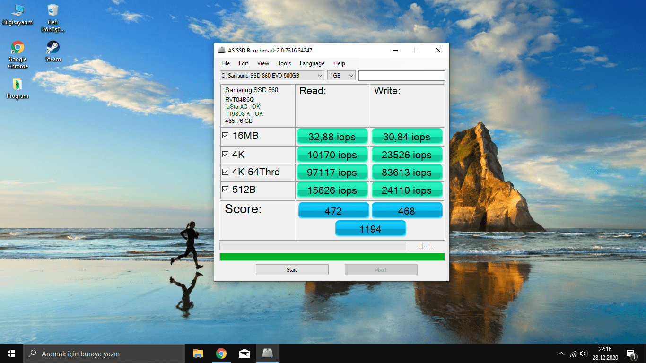Viewport: 646px width, 363px height.
Task: Click the empty text field beside 1 GB
Action: coord(402,76)
